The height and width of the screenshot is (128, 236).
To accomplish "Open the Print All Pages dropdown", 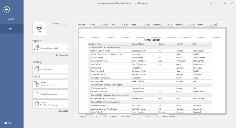I will click(x=50, y=69).
